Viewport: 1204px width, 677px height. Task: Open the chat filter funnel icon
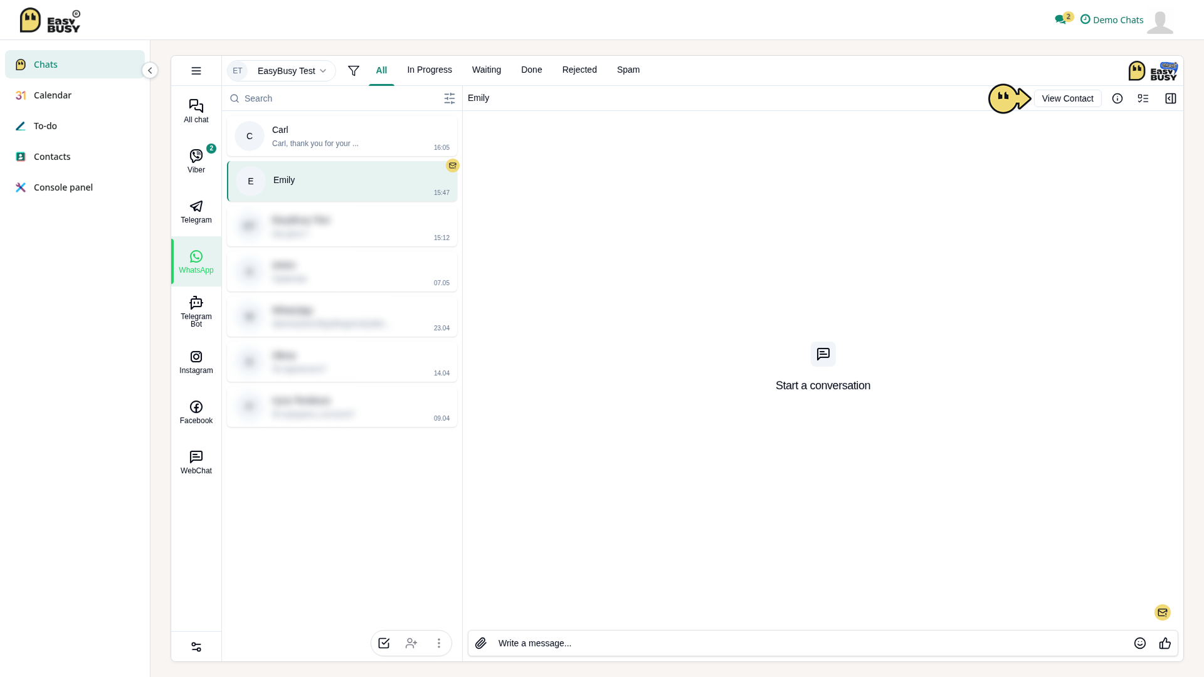pyautogui.click(x=354, y=71)
